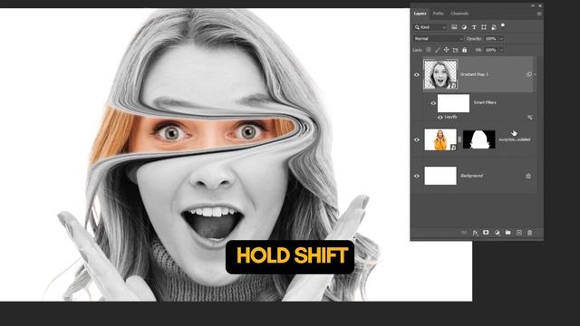Select the Background layer thumbnail
This screenshot has height=326, width=580.
click(440, 176)
